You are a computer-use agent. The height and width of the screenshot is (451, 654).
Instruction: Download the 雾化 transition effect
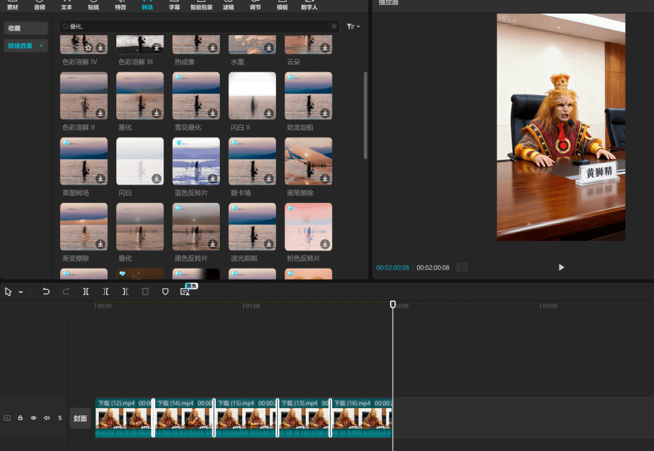156,113
